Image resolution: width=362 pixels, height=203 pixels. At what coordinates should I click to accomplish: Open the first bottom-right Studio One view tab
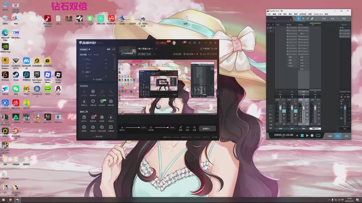tap(330, 136)
